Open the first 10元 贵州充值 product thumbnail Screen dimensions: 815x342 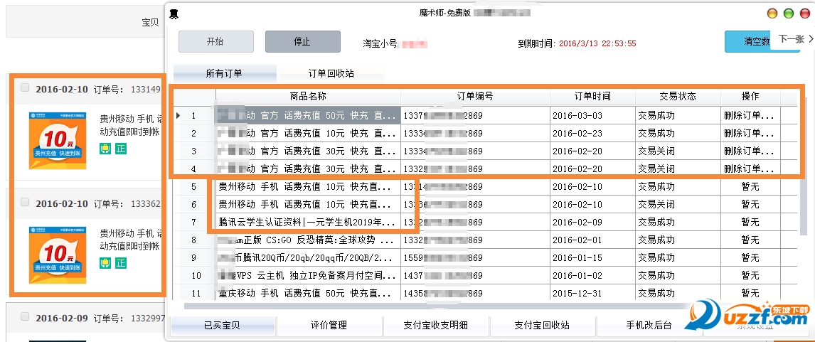pos(58,140)
